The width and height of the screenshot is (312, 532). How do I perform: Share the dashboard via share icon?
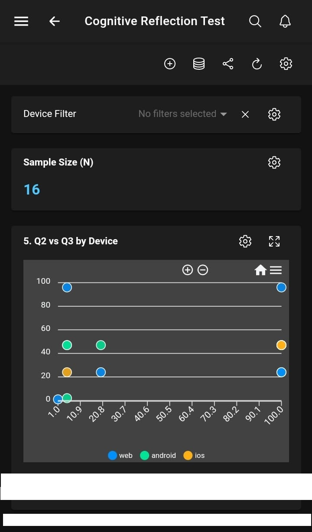(228, 64)
